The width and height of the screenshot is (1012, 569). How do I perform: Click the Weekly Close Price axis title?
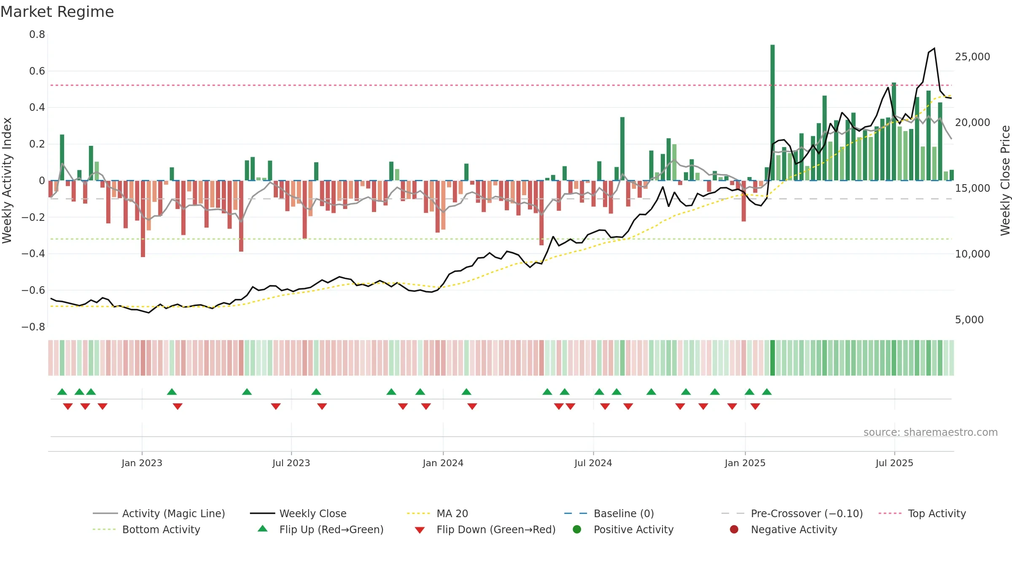tap(1005, 180)
